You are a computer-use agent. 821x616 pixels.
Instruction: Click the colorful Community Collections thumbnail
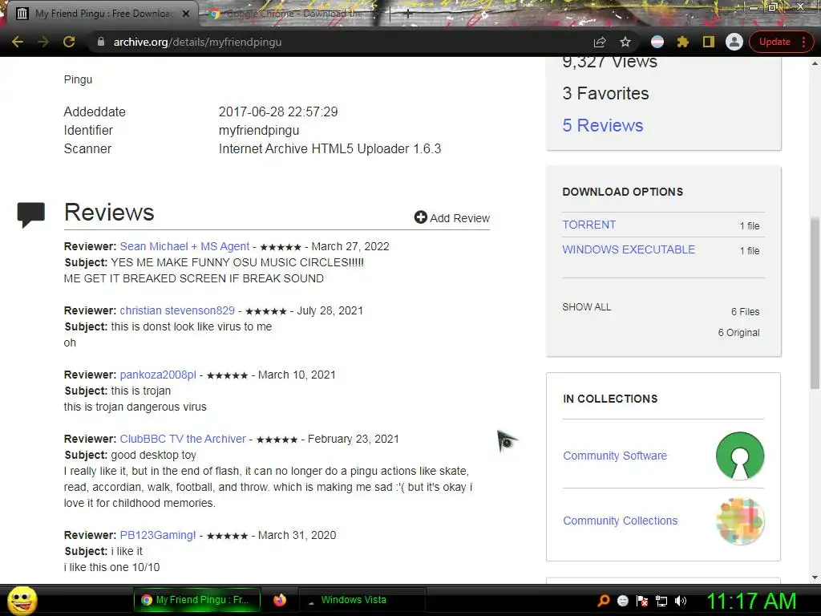pyautogui.click(x=740, y=521)
